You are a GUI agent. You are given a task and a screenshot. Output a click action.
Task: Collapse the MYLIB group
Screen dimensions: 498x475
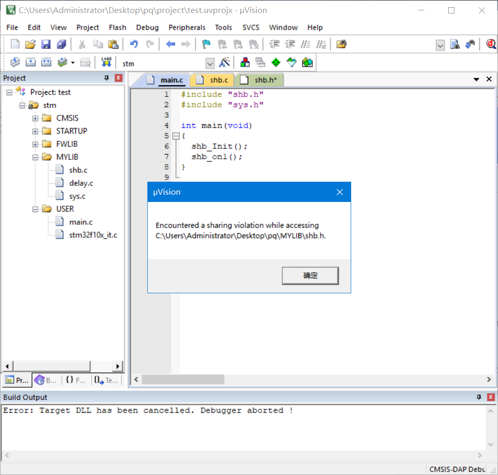point(35,157)
